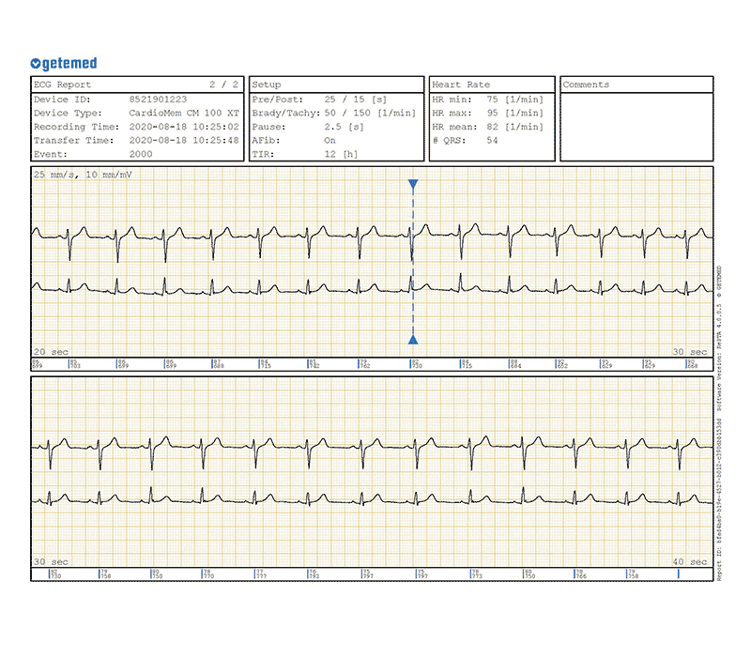Click the getemed logo
Viewport: 751px width, 657px height.
coord(64,63)
